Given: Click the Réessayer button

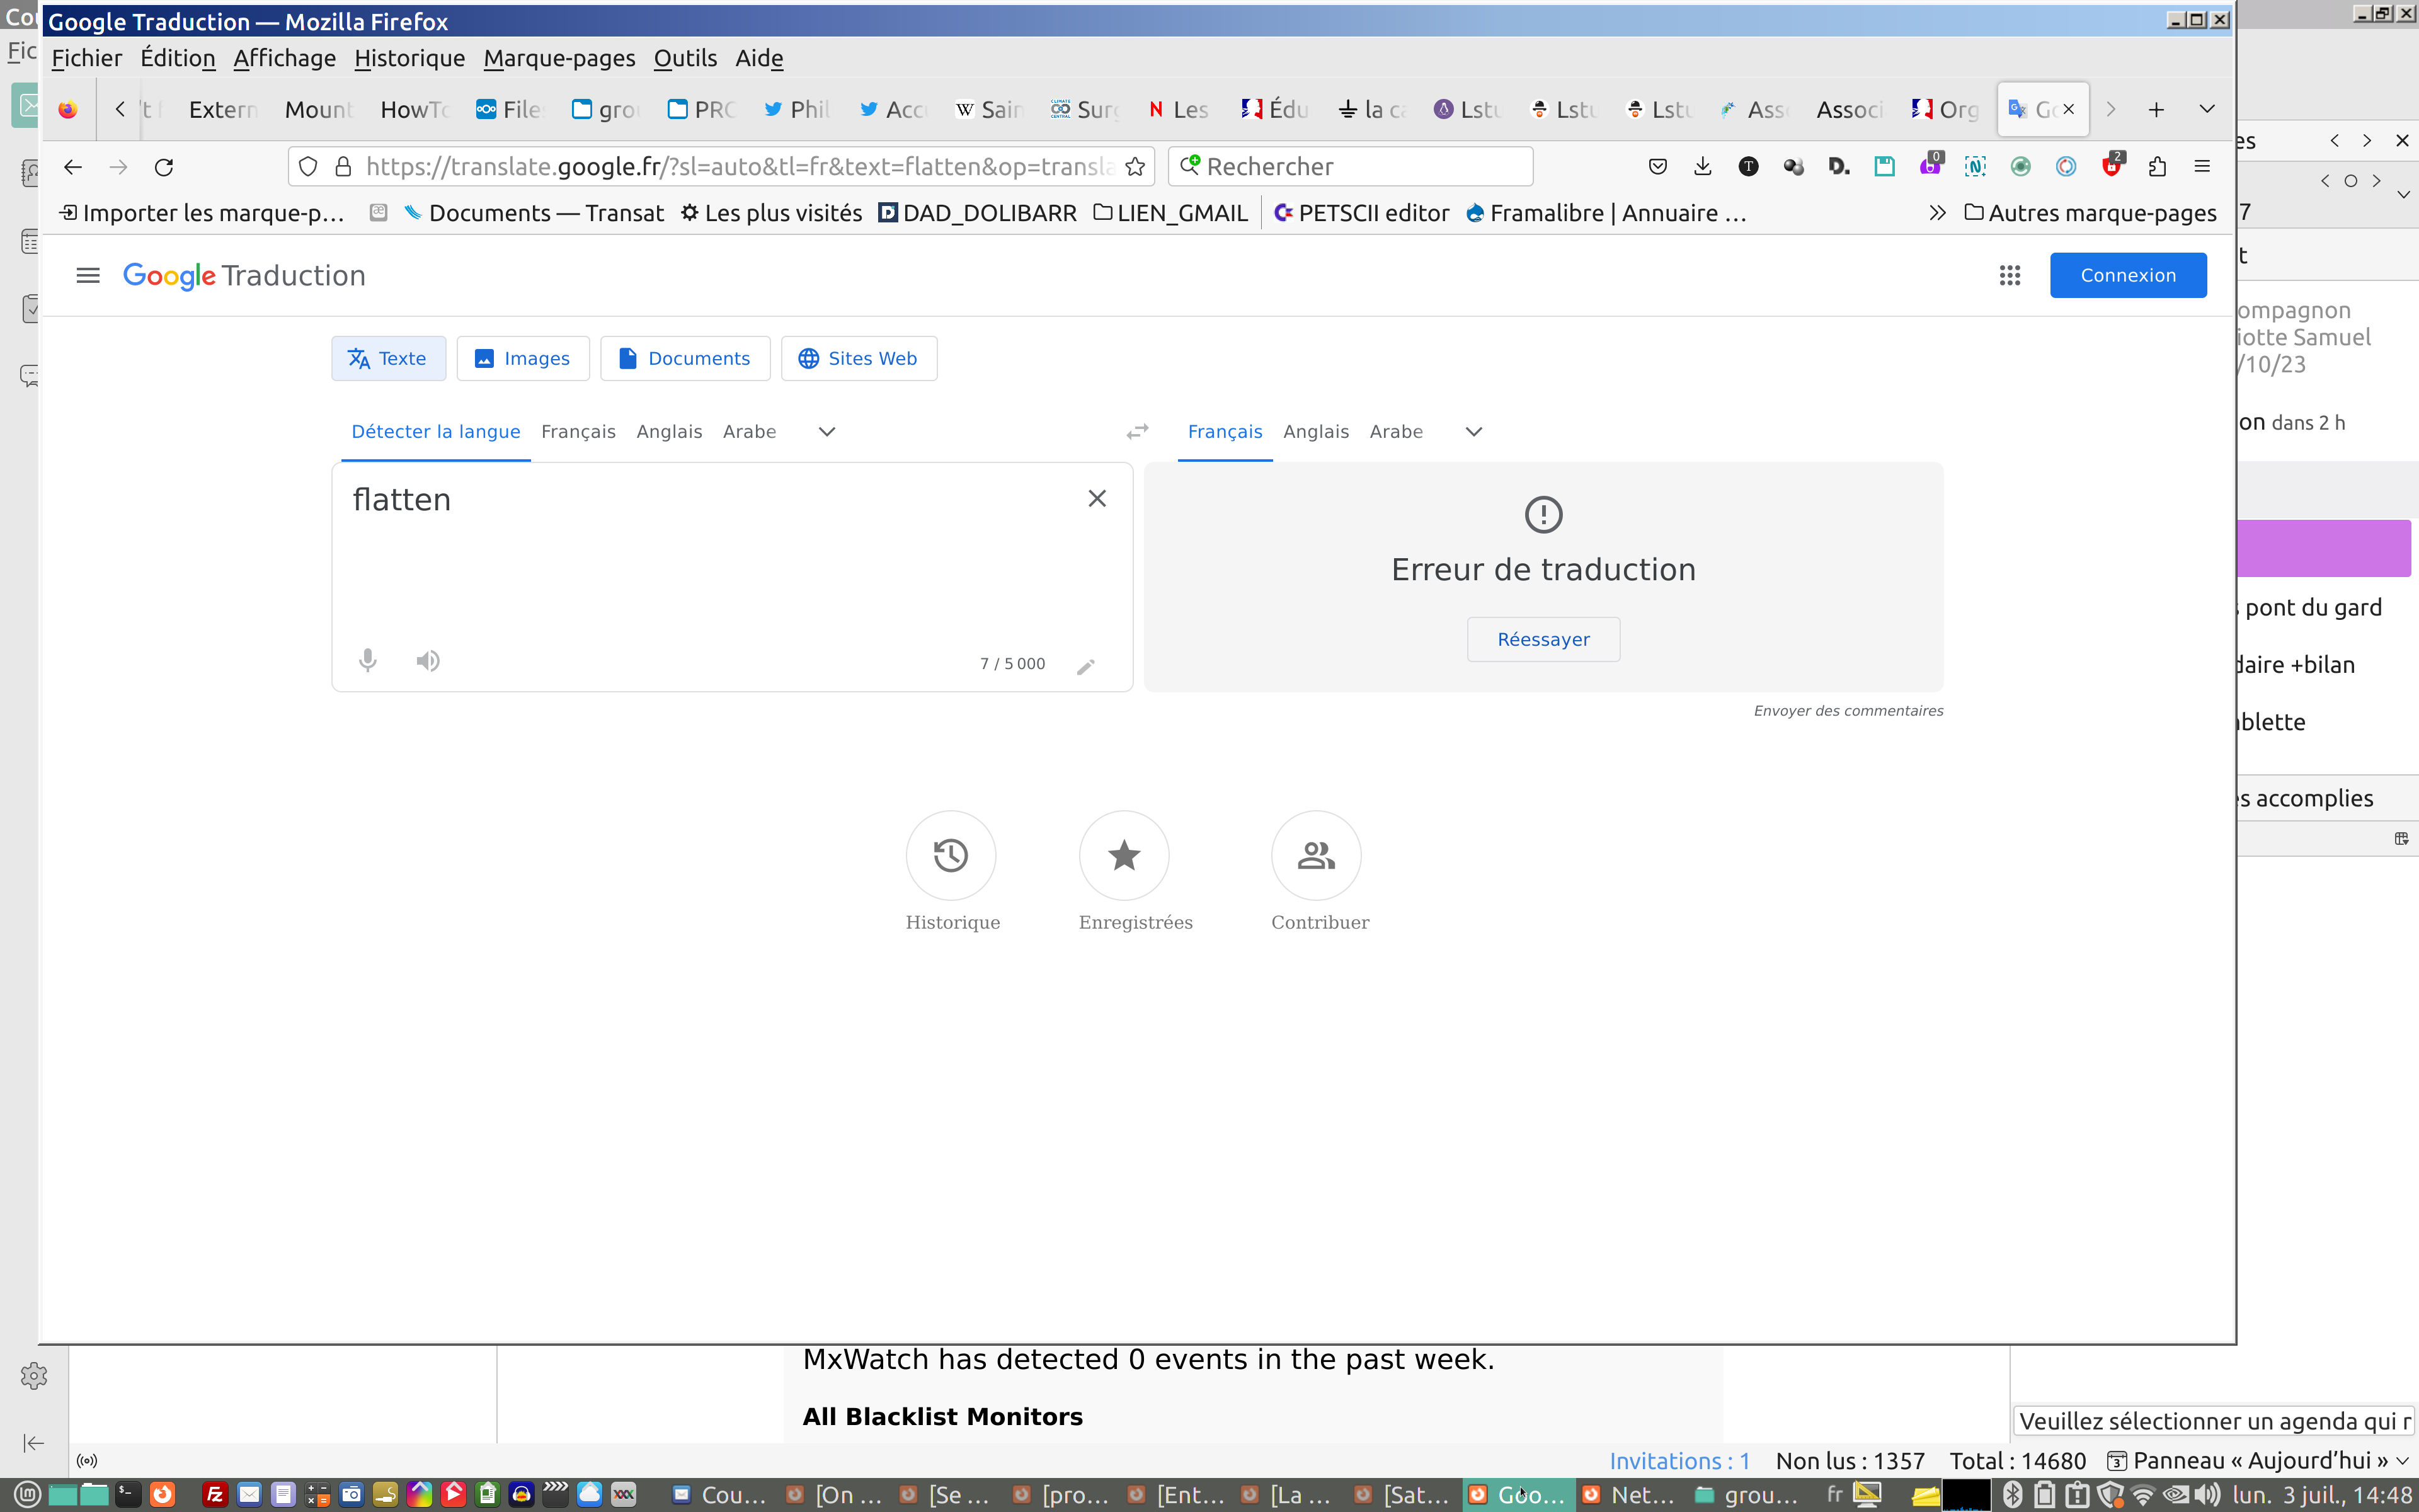Looking at the screenshot, I should point(1543,639).
